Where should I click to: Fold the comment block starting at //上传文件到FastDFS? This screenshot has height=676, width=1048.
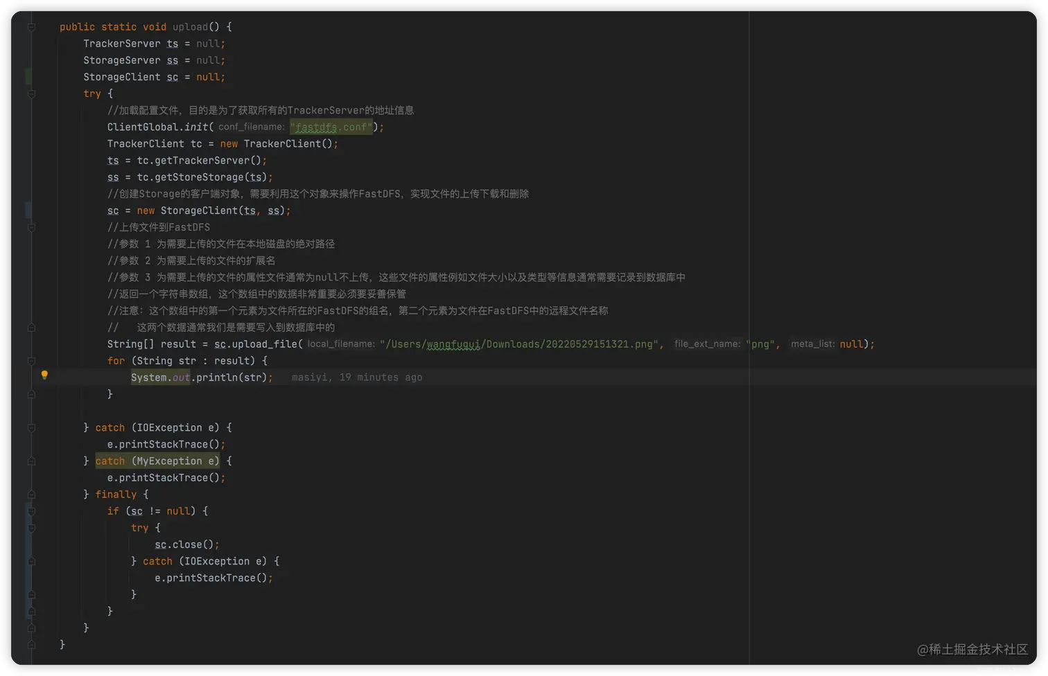(31, 227)
